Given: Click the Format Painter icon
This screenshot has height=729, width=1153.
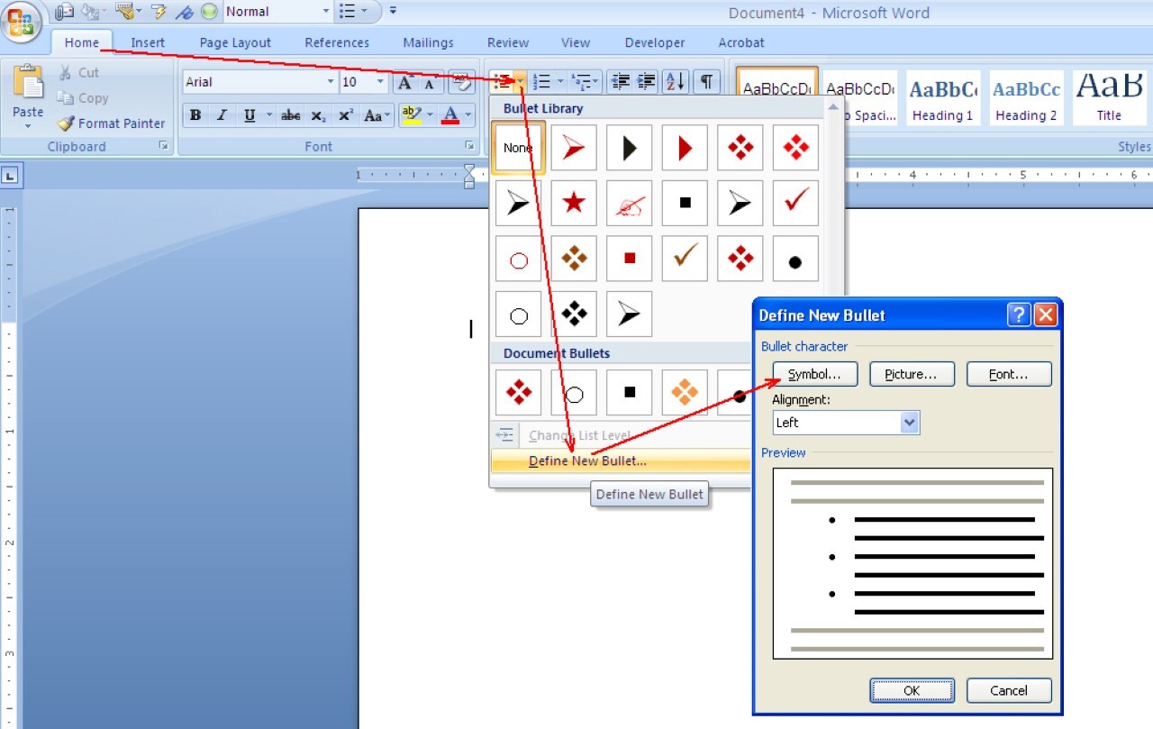Looking at the screenshot, I should tap(66, 123).
